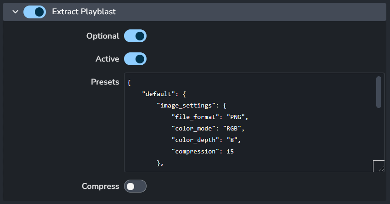Turn off the Active switch
This screenshot has width=390, height=204.
(x=135, y=59)
